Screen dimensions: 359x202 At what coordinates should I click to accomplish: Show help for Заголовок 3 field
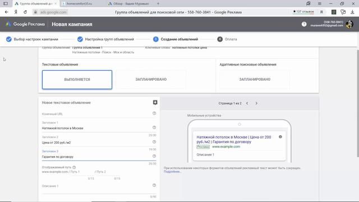pos(154,156)
